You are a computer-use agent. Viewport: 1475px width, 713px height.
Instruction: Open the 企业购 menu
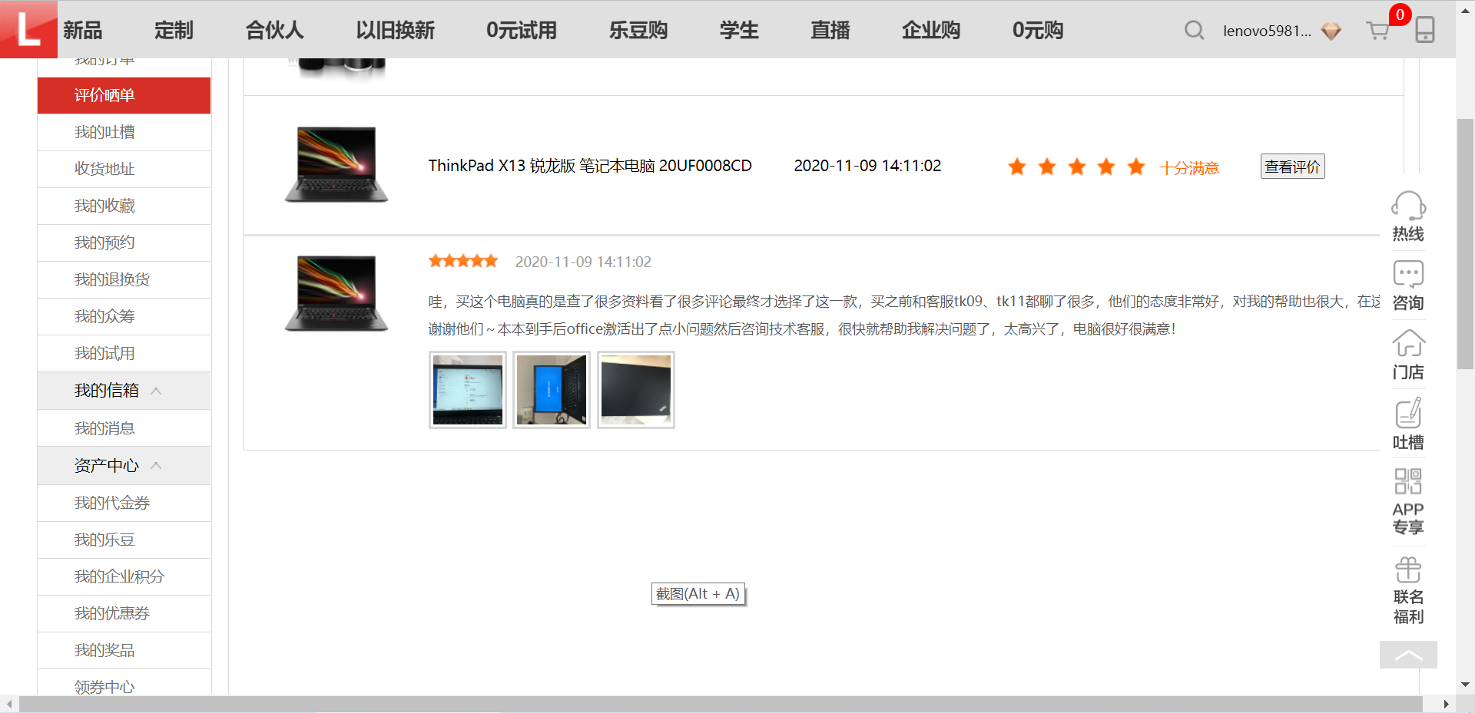(931, 31)
